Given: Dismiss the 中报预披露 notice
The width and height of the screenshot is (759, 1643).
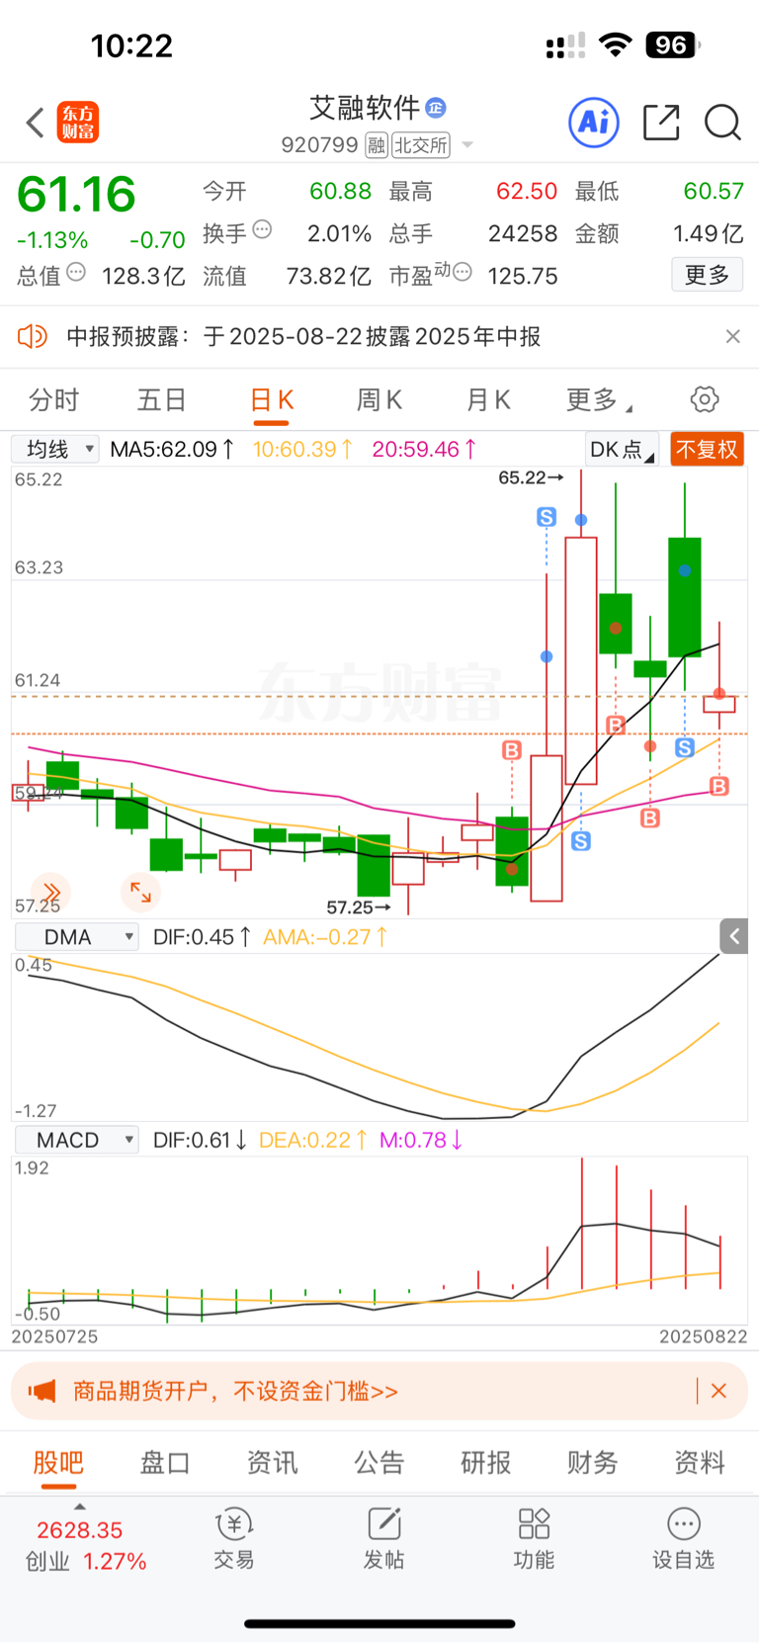Looking at the screenshot, I should (x=732, y=336).
